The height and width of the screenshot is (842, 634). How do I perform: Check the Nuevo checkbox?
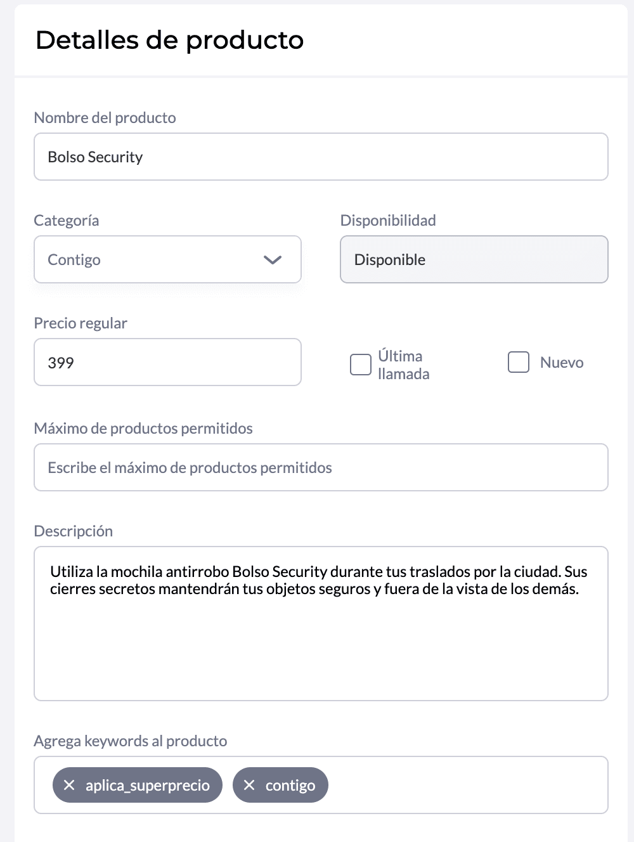[519, 362]
